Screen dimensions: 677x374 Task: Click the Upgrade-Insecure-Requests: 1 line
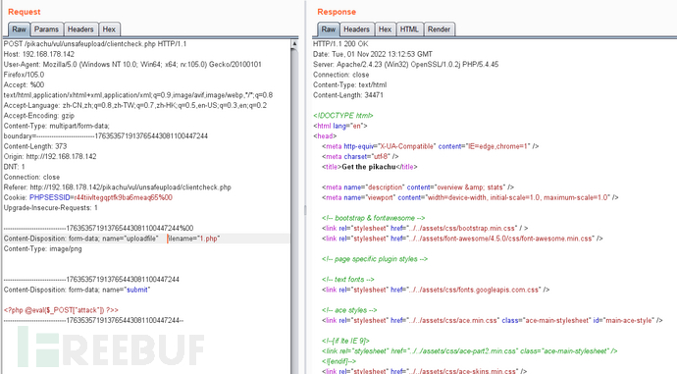point(50,208)
